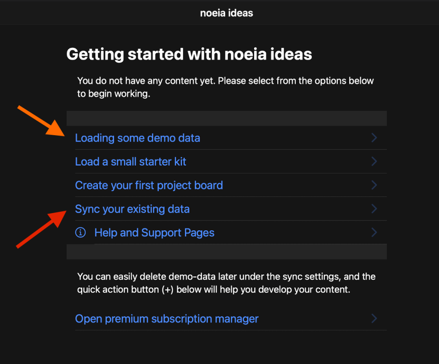Click the gray section bar above Loading some demo data
Screen dimensions: 439x364
tap(226, 118)
